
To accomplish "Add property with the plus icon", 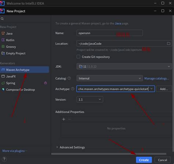I will point(64,119).
